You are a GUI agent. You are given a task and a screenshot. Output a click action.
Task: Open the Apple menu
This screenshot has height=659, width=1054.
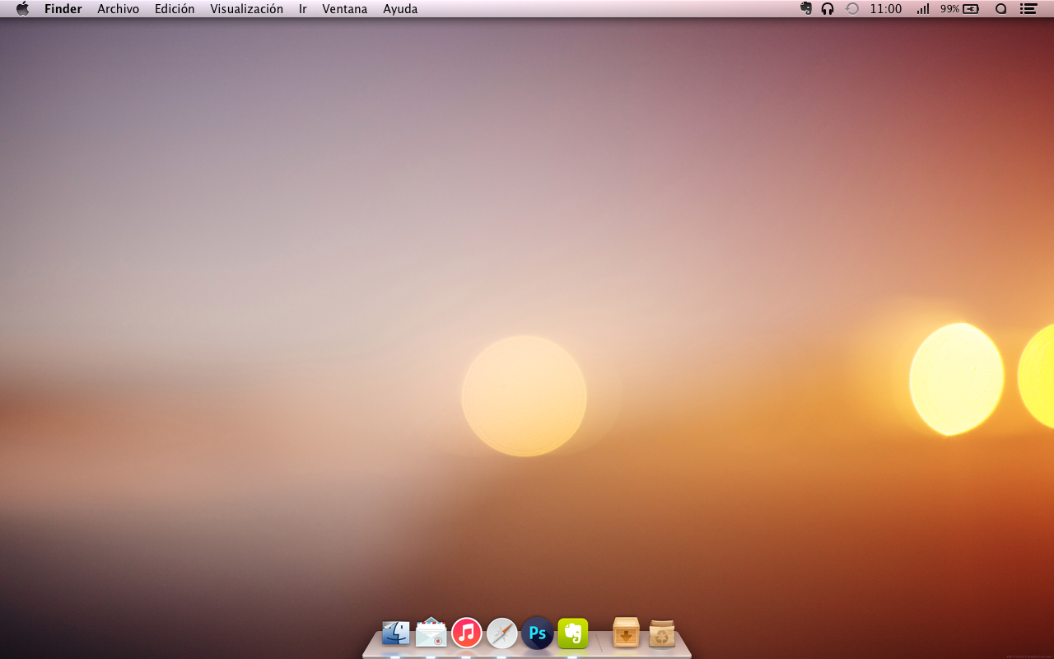pyautogui.click(x=23, y=8)
